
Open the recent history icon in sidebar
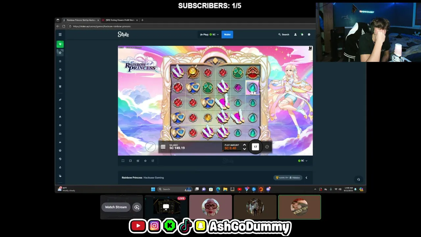point(60,69)
